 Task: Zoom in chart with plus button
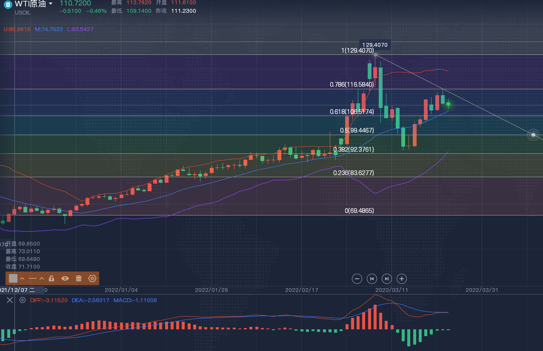(401, 279)
